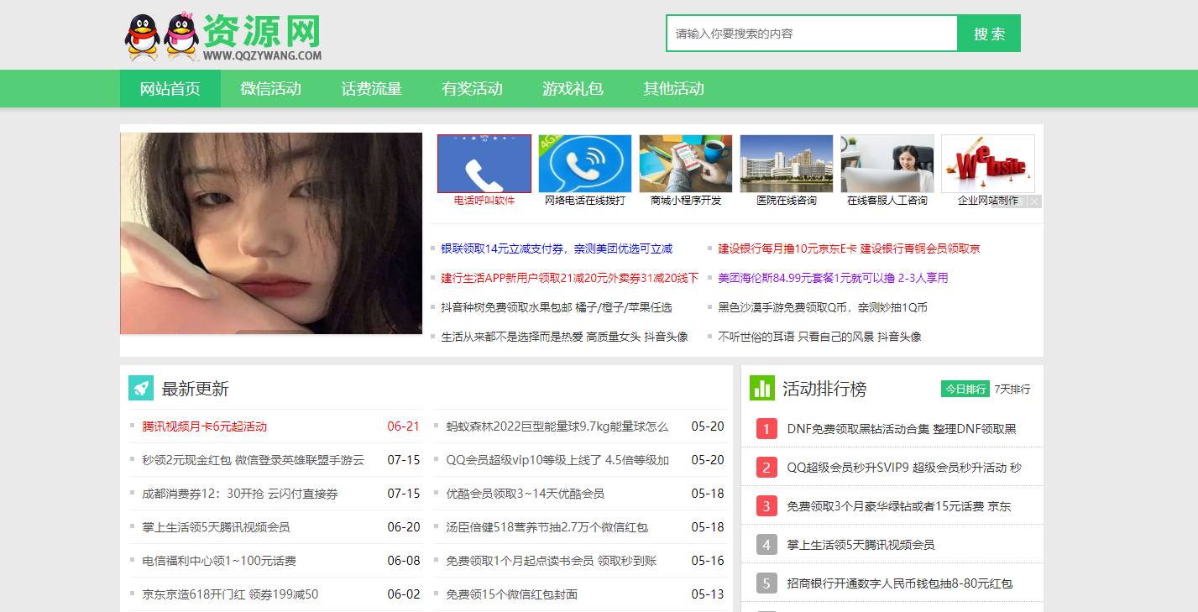
Task: Open the 电话呼叫软件 phone icon tile
Action: point(484,163)
